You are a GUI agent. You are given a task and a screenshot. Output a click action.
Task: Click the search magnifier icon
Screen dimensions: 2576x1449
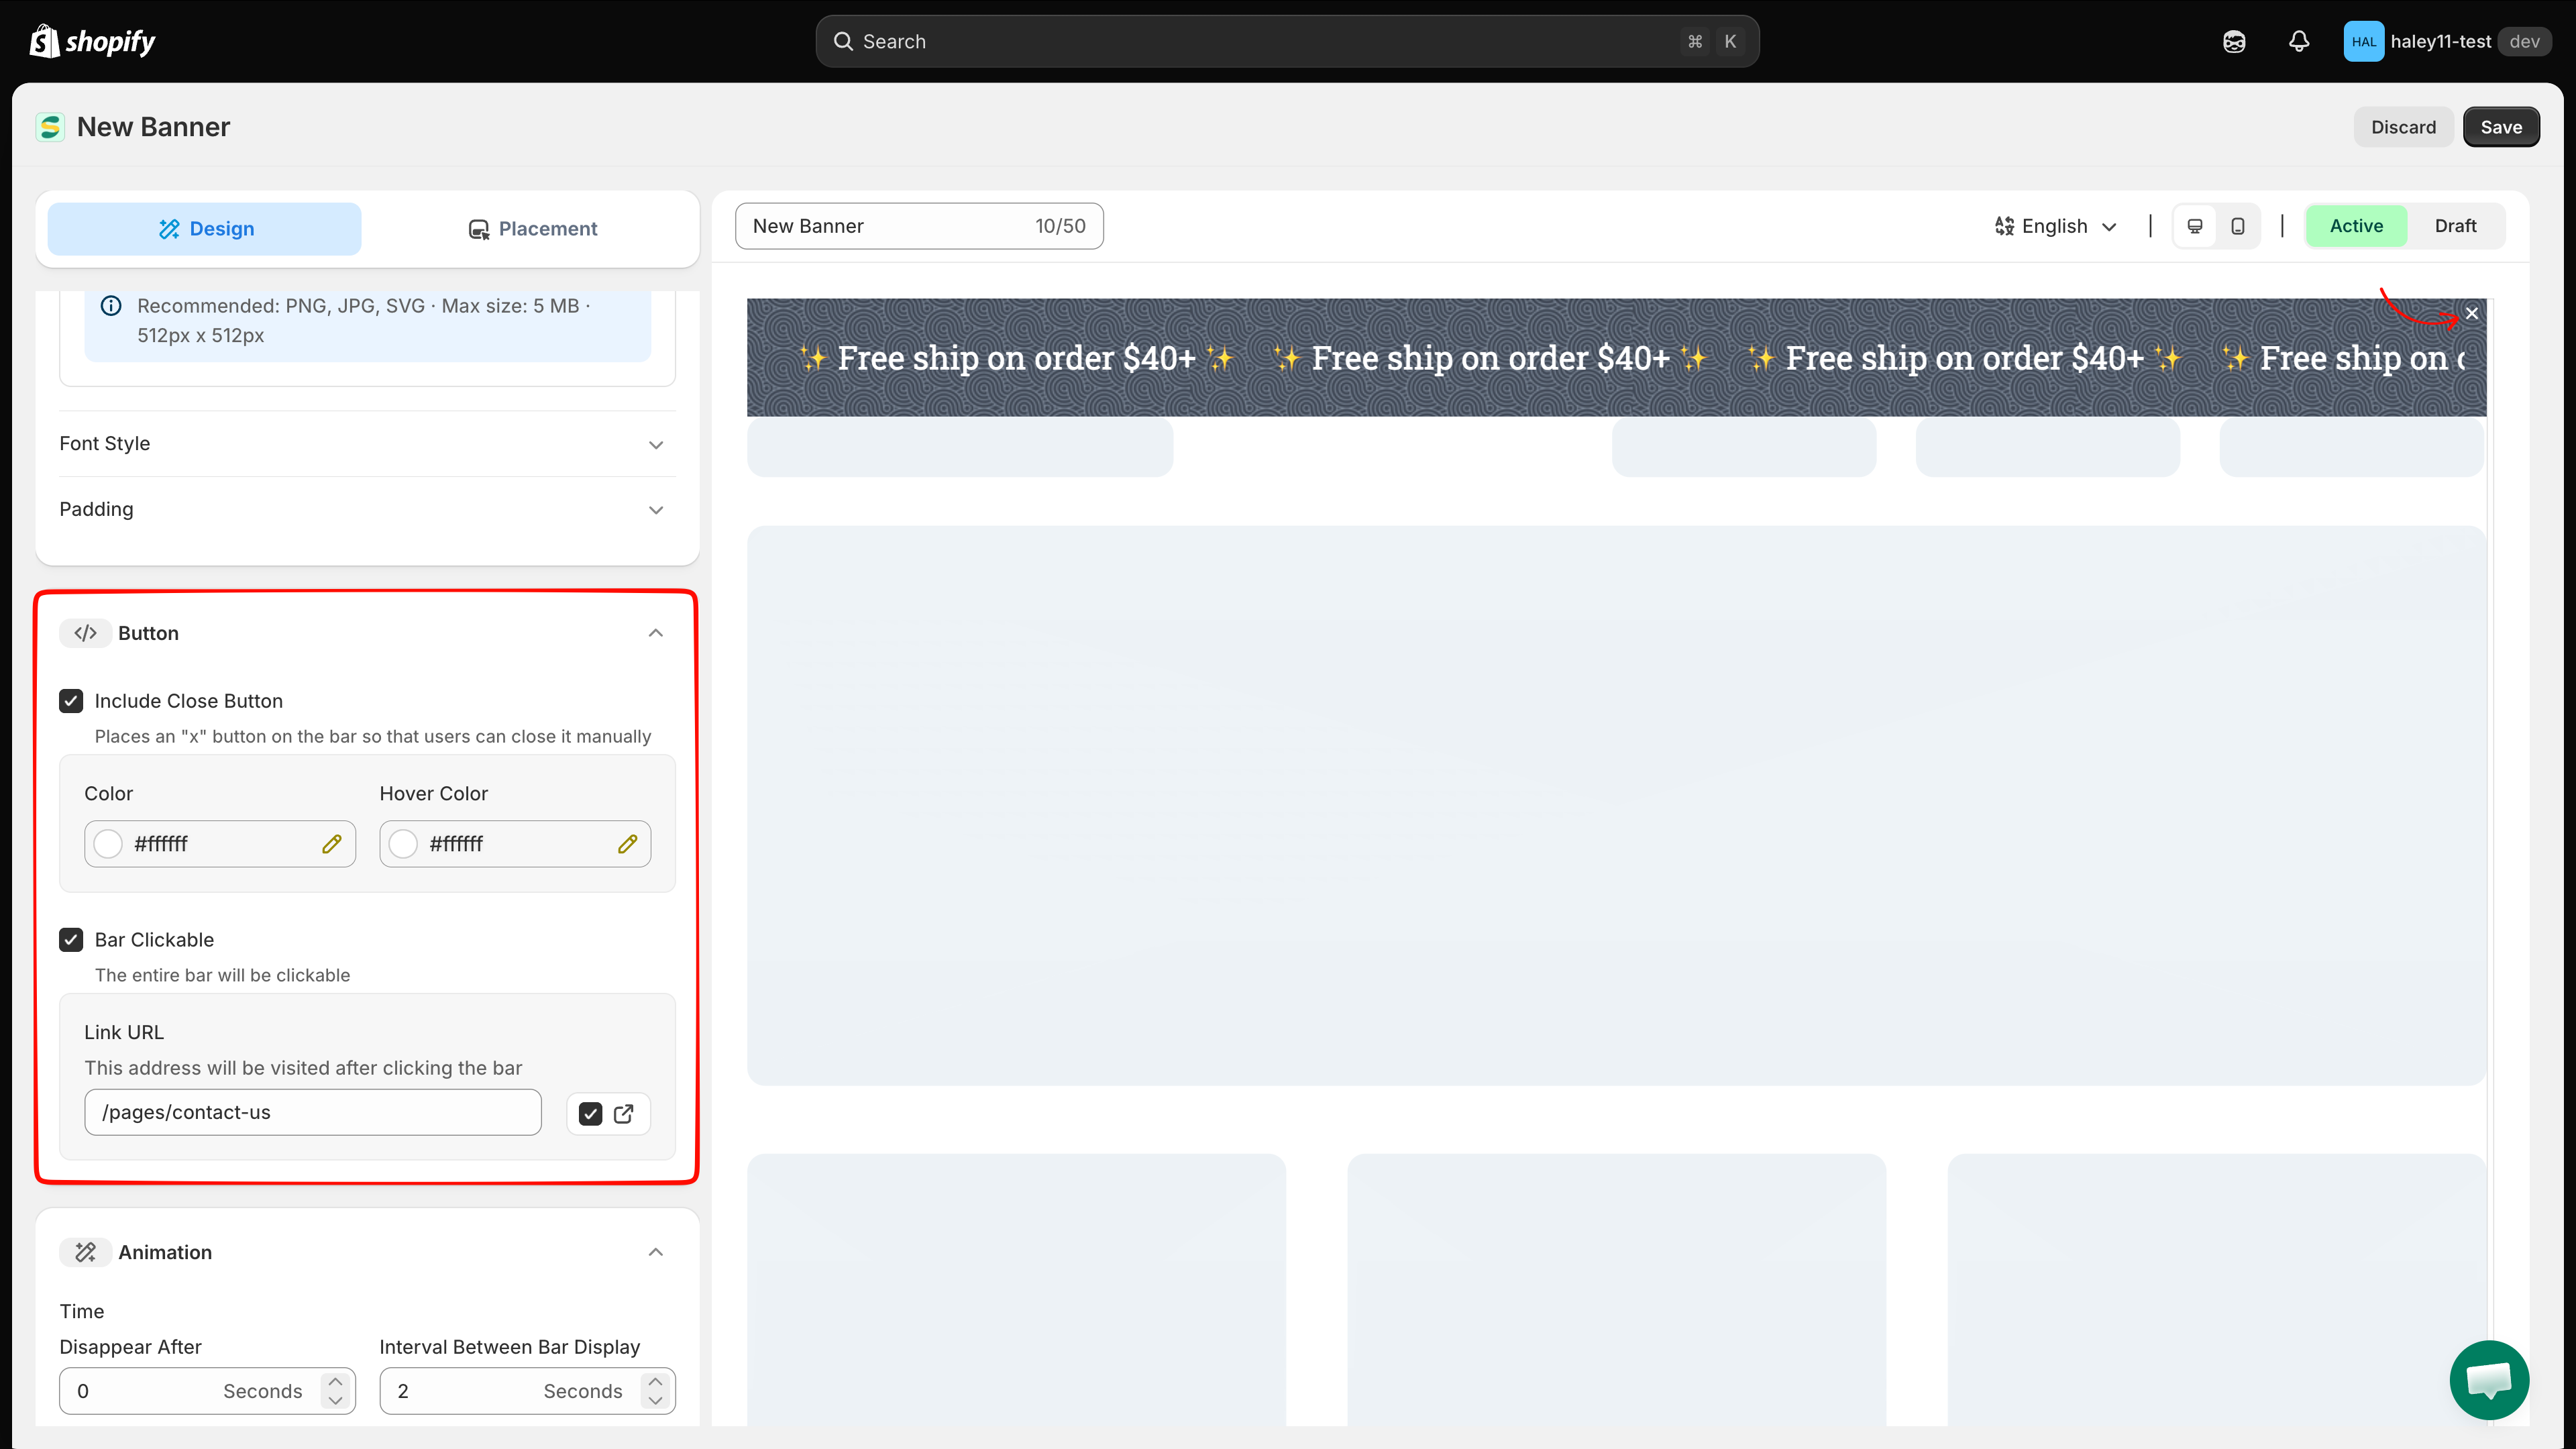[x=843, y=41]
